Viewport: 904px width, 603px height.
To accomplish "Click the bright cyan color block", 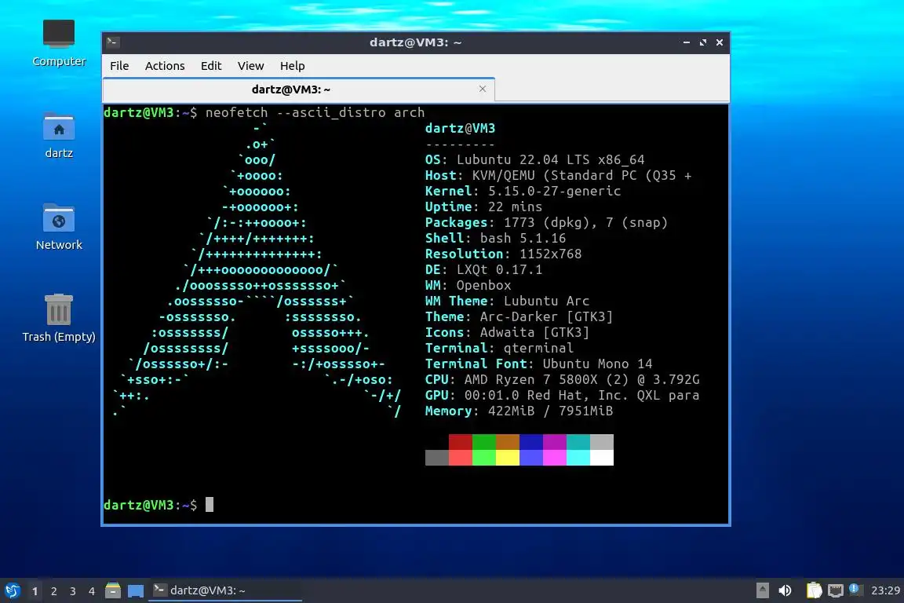I will coord(578,458).
